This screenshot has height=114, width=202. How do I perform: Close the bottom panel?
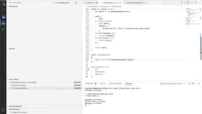pyautogui.click(x=199, y=84)
